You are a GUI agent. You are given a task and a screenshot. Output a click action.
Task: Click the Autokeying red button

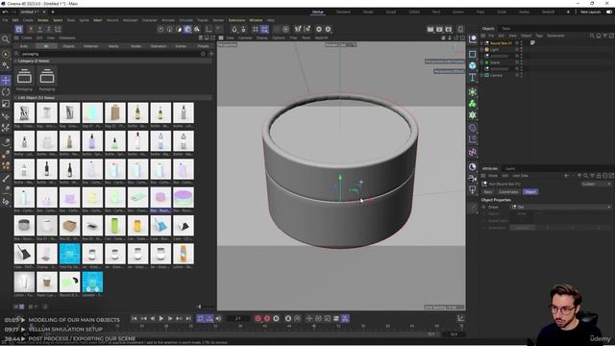pos(267,318)
